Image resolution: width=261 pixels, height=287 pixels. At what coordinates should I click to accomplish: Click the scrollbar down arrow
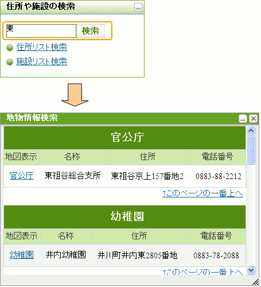tap(251, 270)
